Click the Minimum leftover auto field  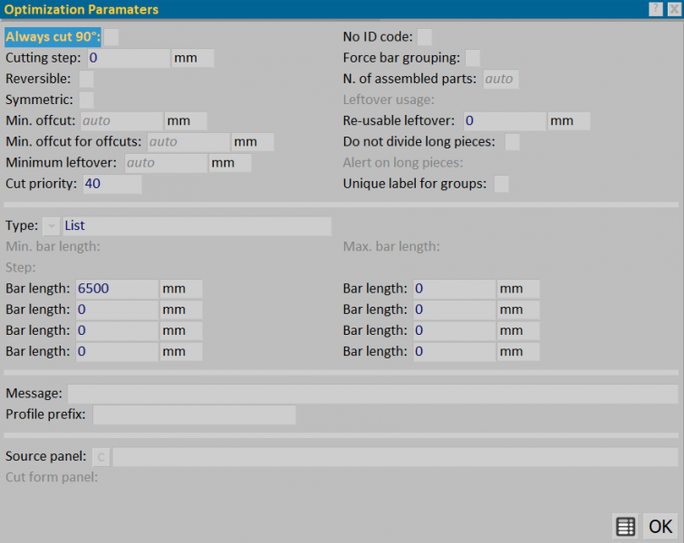pyautogui.click(x=166, y=163)
